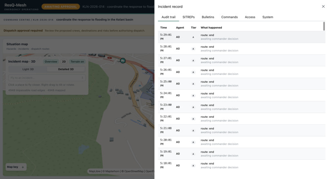Image resolution: width=329 pixels, height=179 pixels.
Task: Select the 5:24:01 PM audit row time
Action: click(166, 95)
